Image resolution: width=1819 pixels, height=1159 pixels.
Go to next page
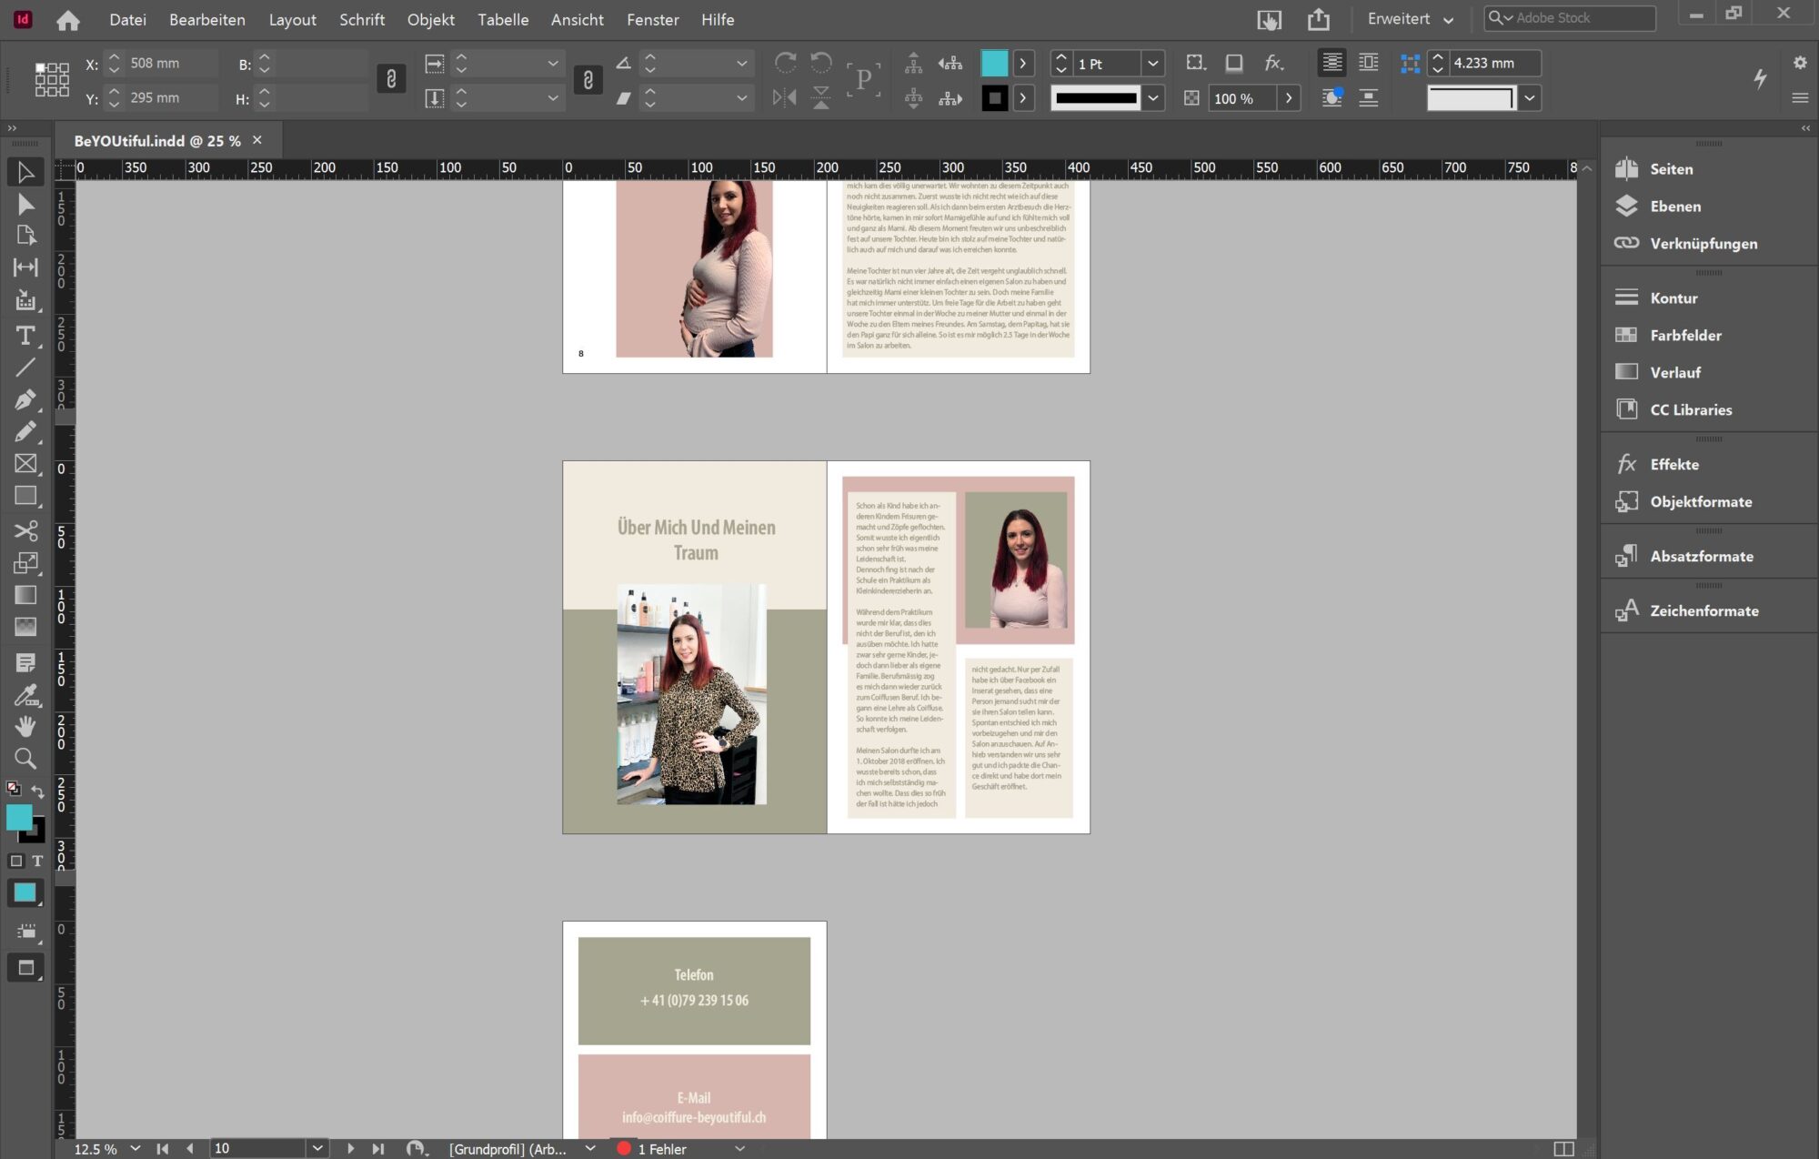(350, 1148)
